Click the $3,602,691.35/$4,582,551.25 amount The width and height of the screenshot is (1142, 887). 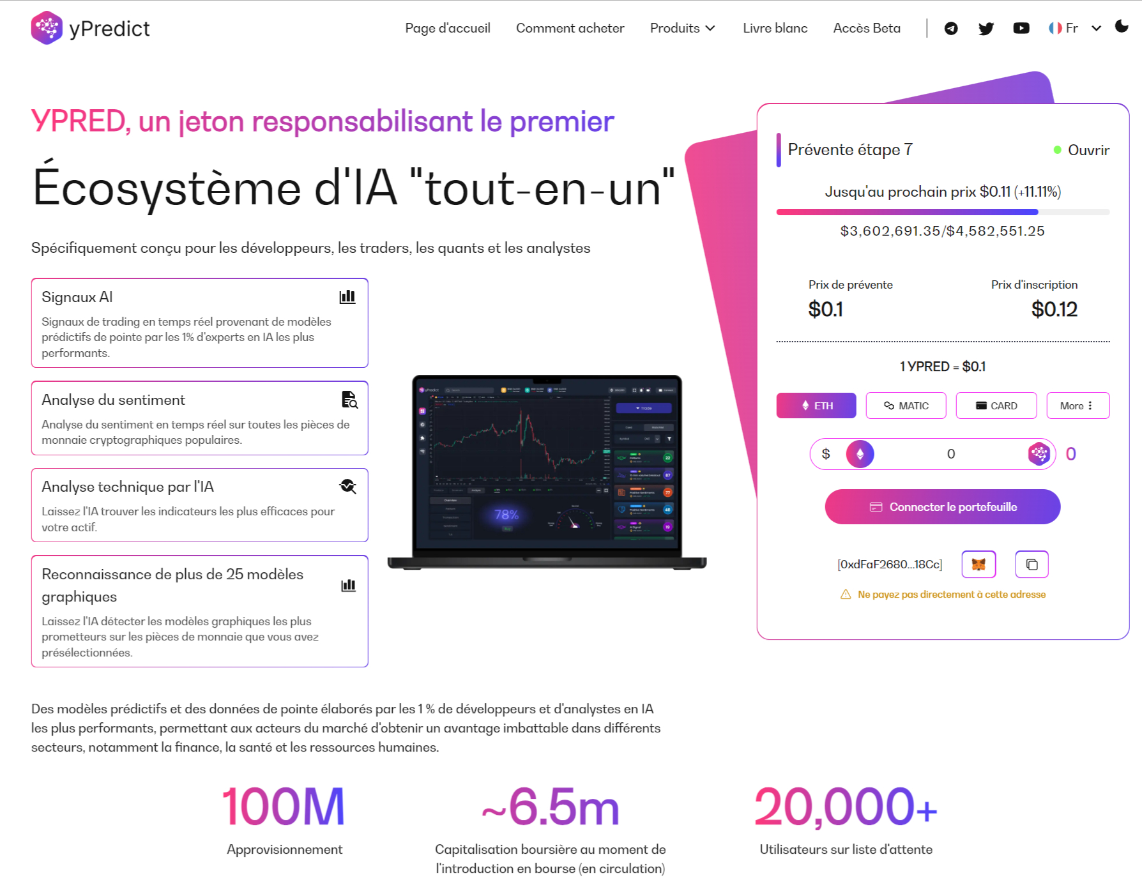click(x=943, y=231)
